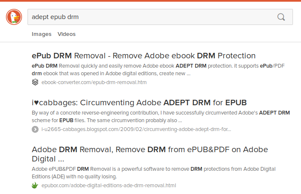Click the snippet starting 'By way of a concrete reverse-engineering'
Screen dimensions: 301x194
[x=161, y=117]
